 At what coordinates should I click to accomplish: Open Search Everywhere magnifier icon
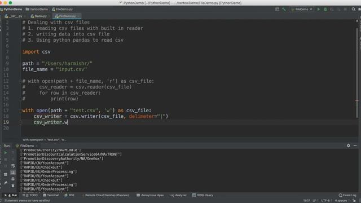[354, 9]
